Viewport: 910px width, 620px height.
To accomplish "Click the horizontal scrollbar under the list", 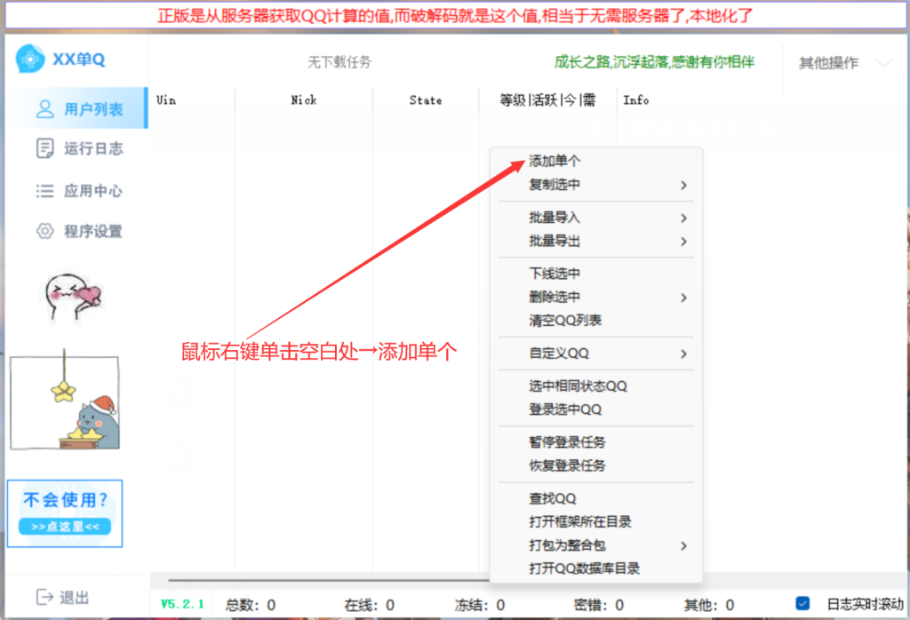I will [x=329, y=579].
